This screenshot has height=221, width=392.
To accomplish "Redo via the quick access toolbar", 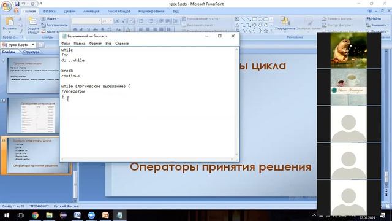I will (32, 4).
